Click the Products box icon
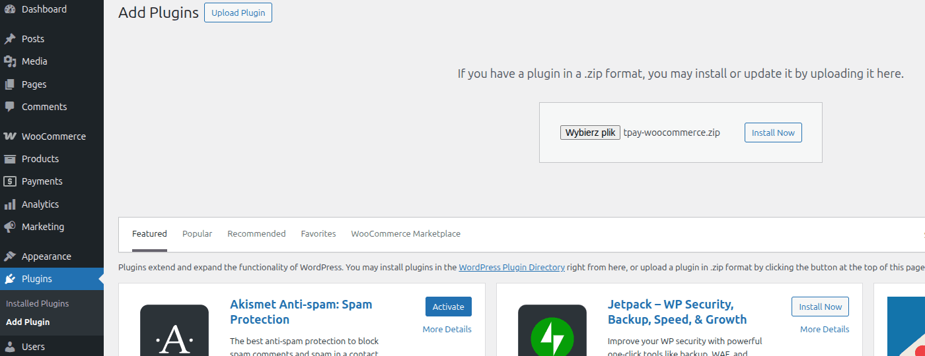925x356 pixels. 10,159
